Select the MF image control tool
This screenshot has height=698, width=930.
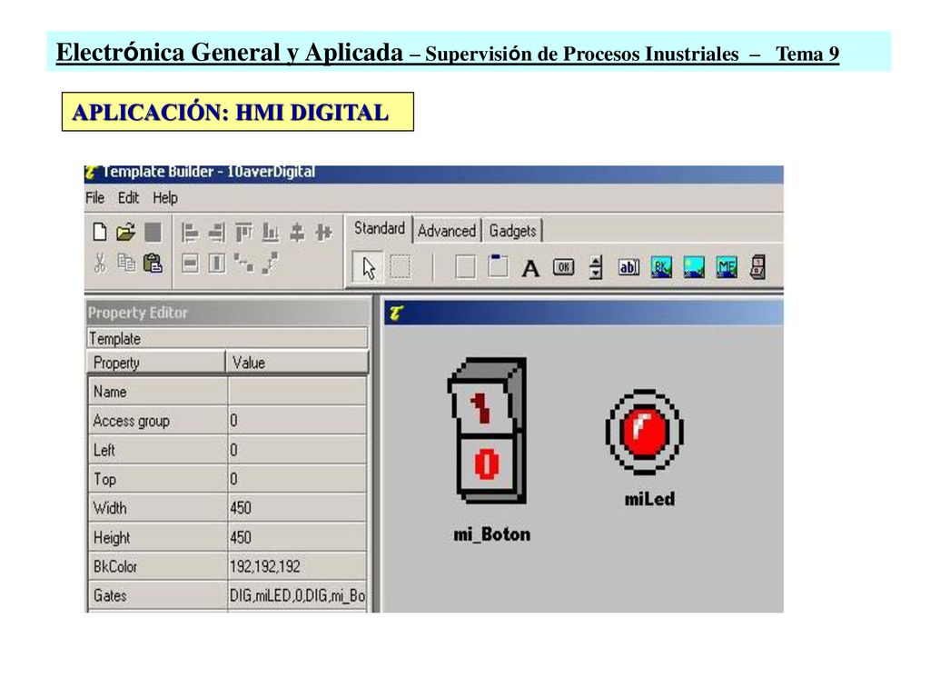pos(727,268)
